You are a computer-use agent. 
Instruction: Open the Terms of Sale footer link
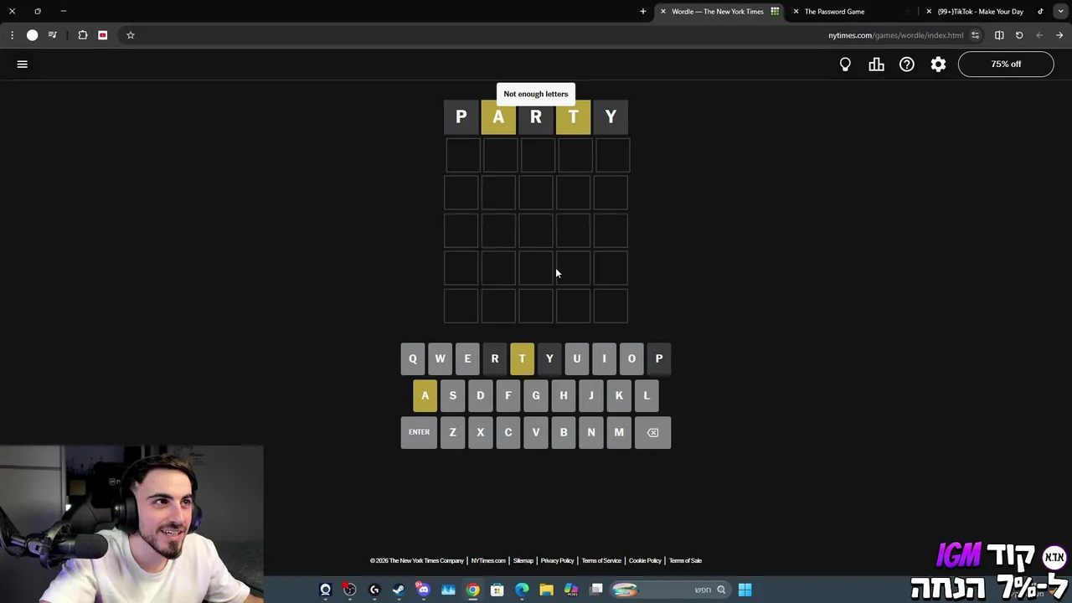685,560
